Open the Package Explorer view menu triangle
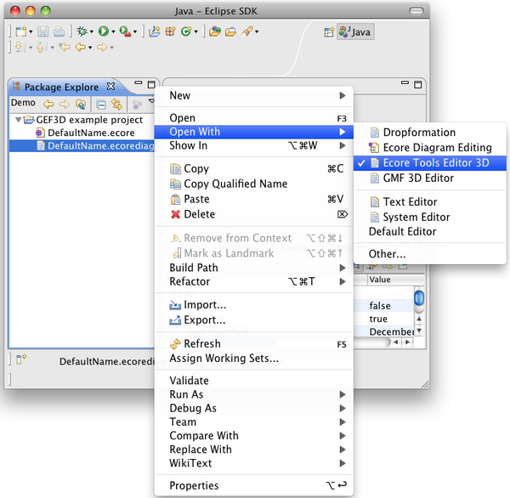The image size is (510, 498). click(151, 101)
